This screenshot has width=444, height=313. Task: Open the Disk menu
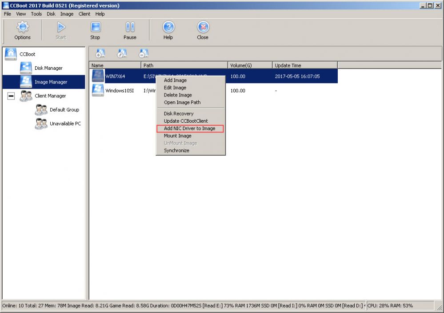click(x=51, y=14)
